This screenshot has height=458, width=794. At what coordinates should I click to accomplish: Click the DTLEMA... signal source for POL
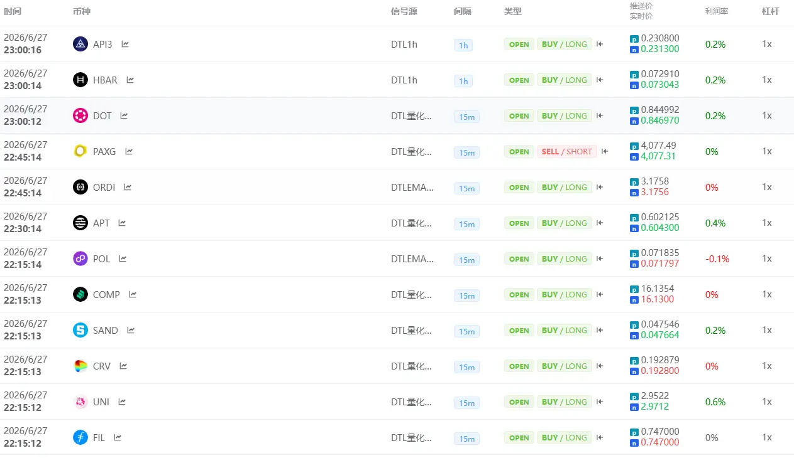pyautogui.click(x=412, y=258)
